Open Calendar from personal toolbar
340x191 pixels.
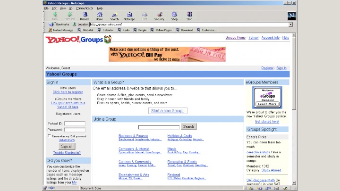[x=105, y=30]
